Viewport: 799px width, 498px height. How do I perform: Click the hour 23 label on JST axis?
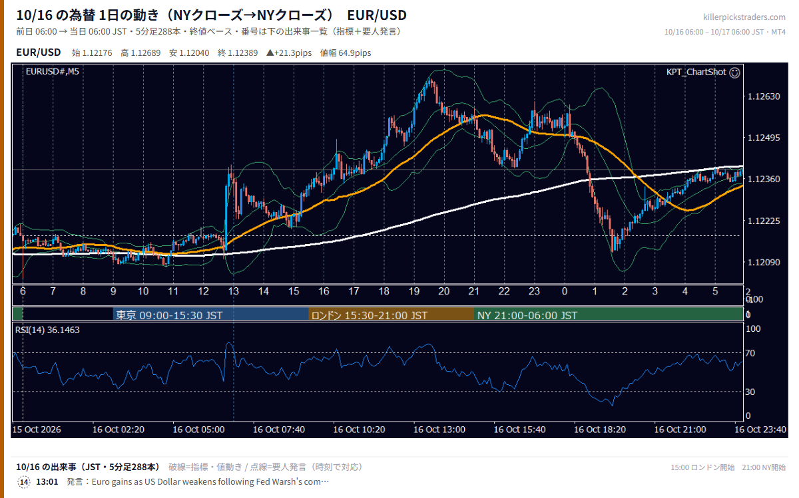535,291
